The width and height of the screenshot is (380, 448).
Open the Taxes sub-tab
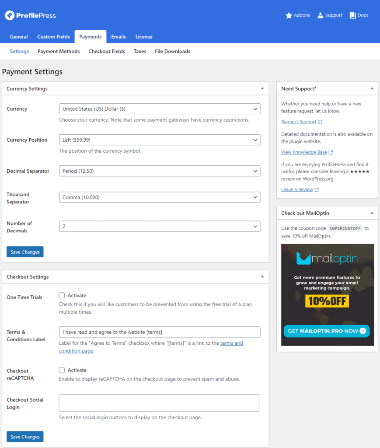[140, 52]
